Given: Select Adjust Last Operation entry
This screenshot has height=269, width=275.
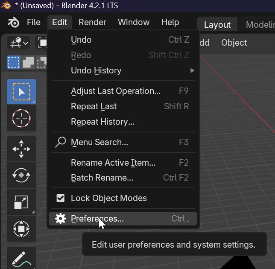Looking at the screenshot, I should 123,91.
